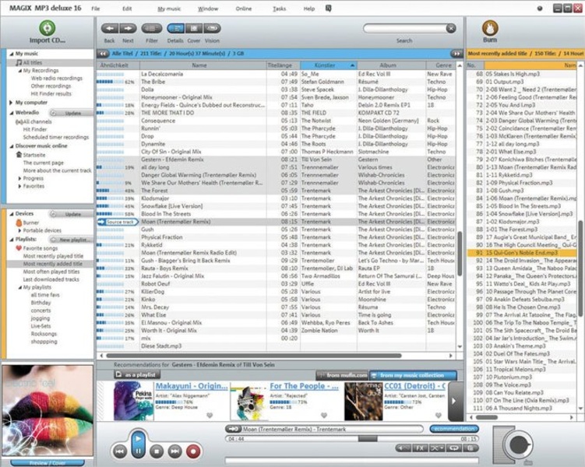Click the Next arrow button
585x467 pixels.
pyautogui.click(x=128, y=28)
